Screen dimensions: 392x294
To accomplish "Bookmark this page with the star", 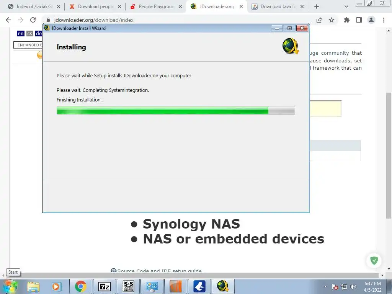I will click(332, 20).
